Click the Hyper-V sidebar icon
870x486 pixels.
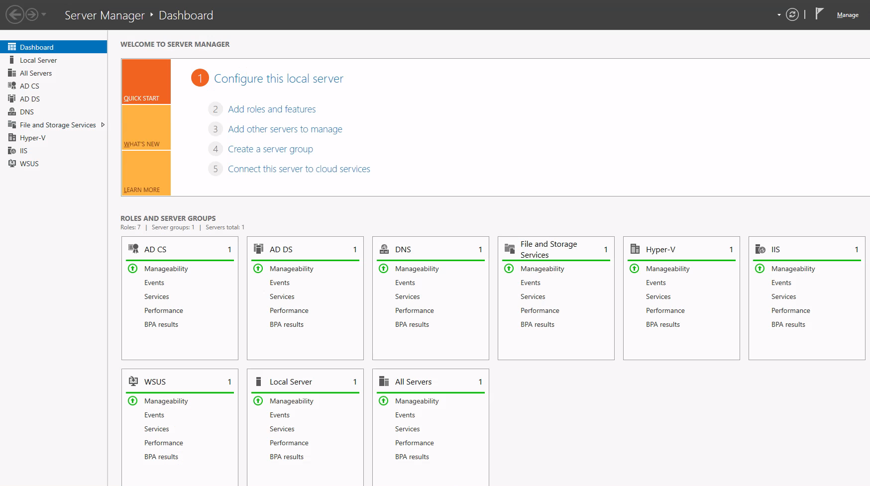point(12,137)
